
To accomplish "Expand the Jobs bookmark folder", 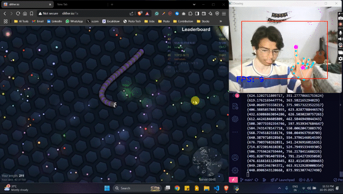I will (150, 21).
